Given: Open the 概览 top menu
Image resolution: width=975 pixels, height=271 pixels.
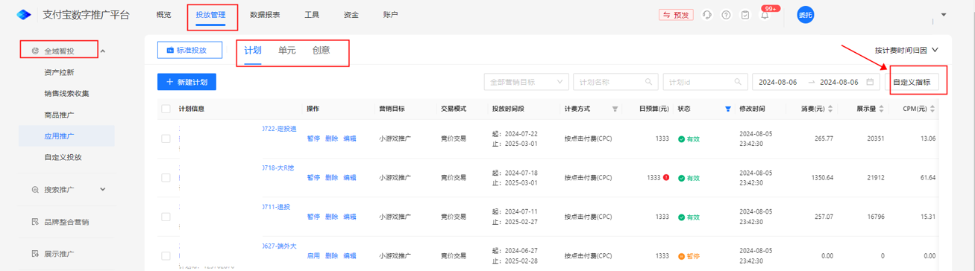Looking at the screenshot, I should click(163, 15).
